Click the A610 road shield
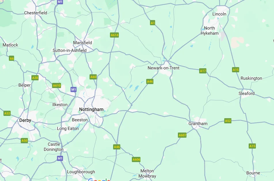 [57, 85]
